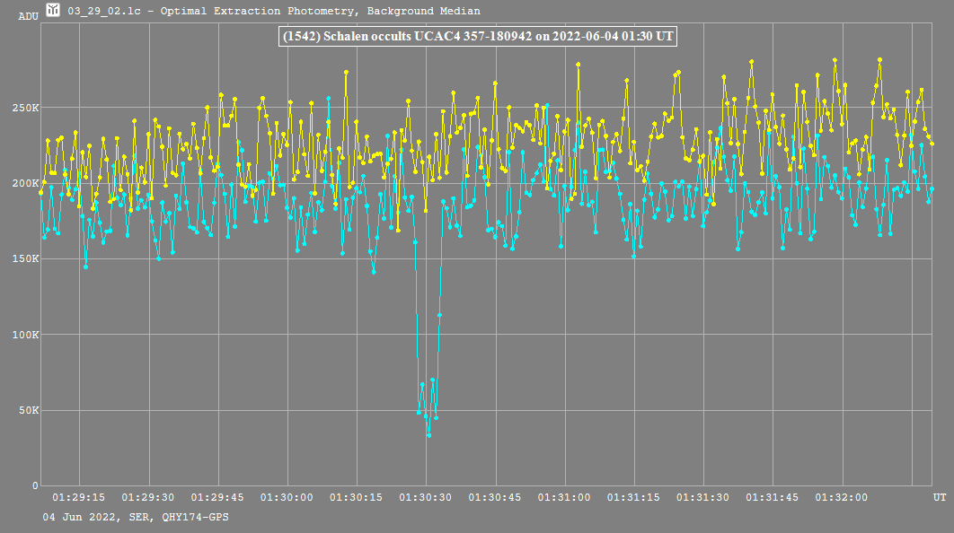
Task: Click the 01:32:00 time axis label
Action: click(x=842, y=497)
